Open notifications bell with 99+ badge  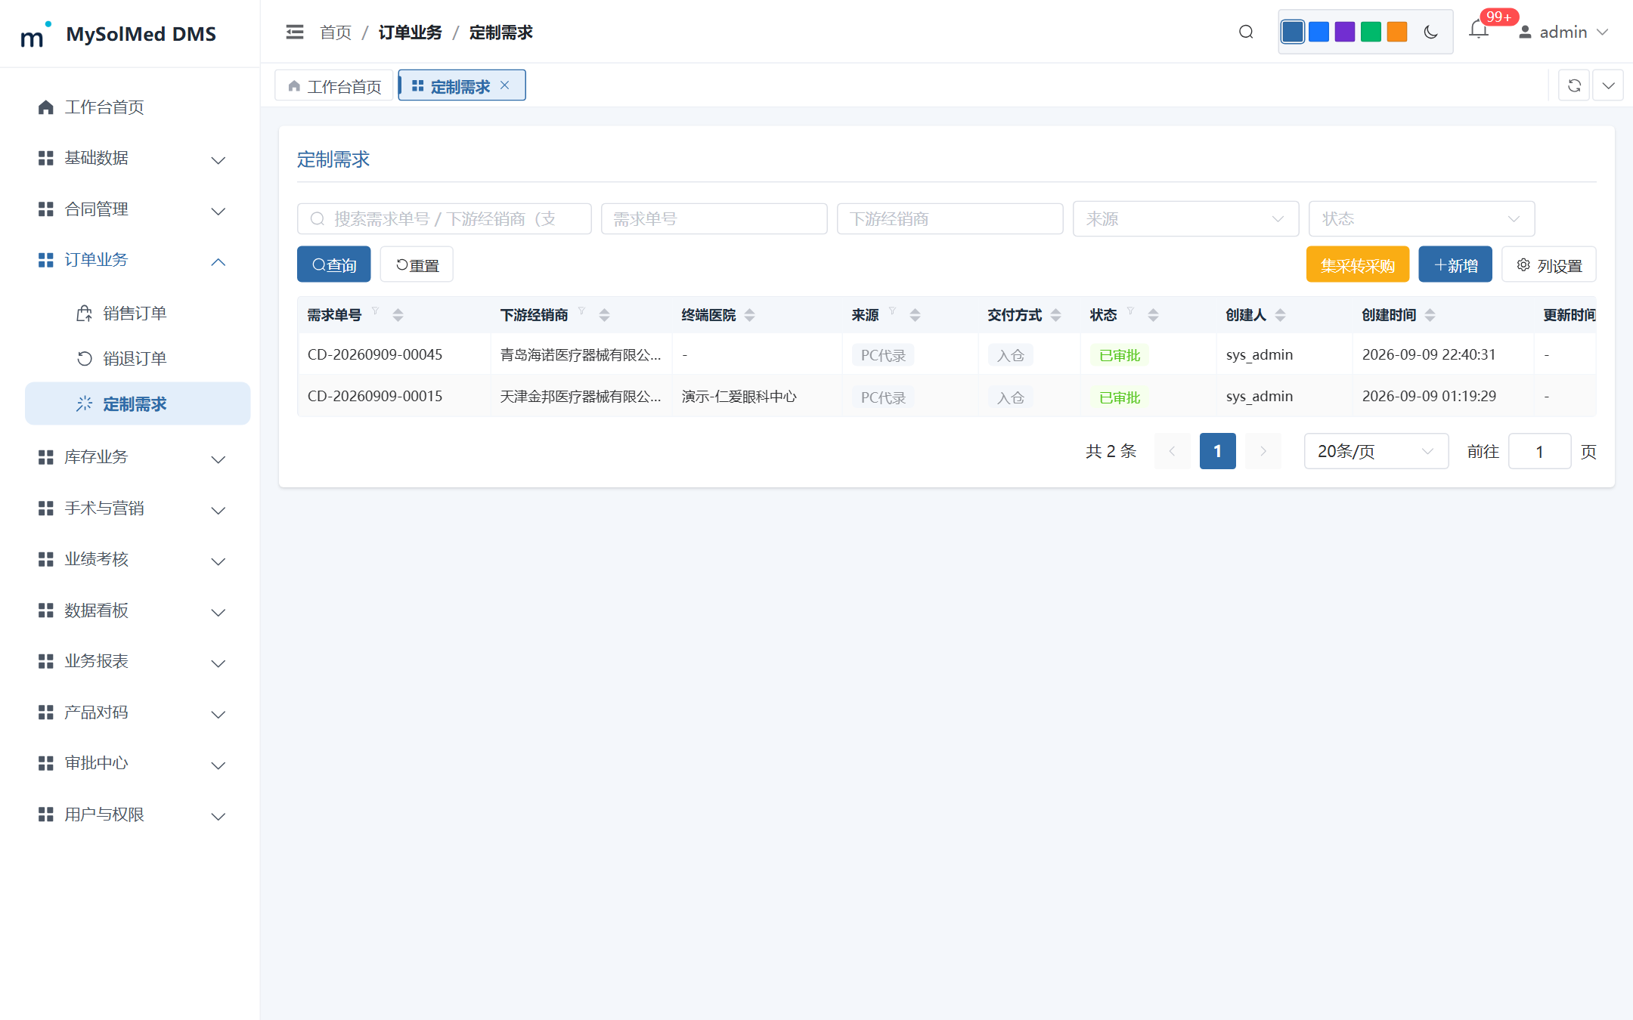[1479, 30]
